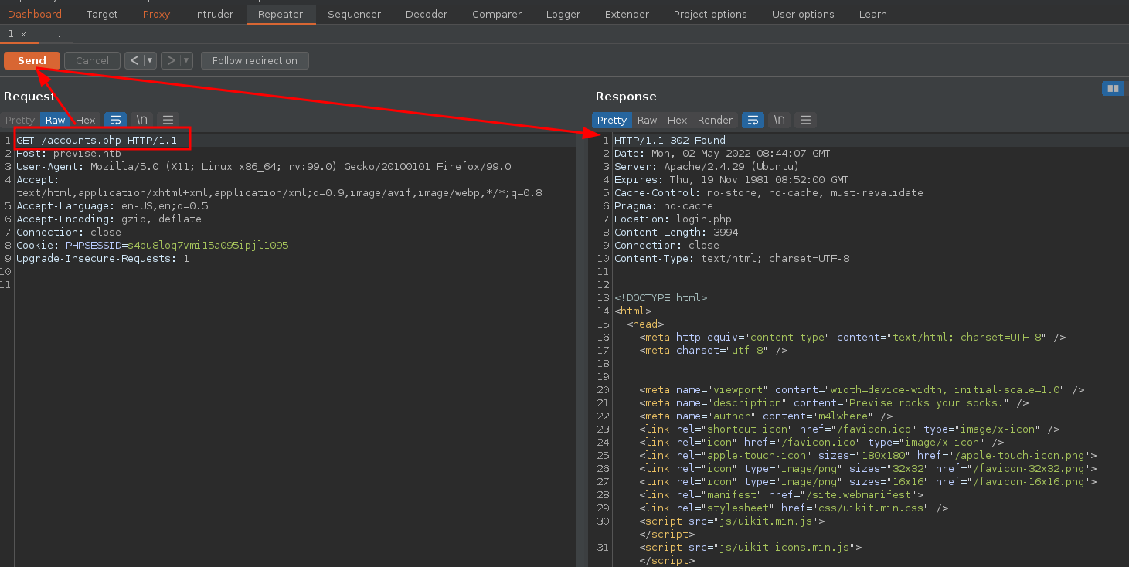Toggle word wrap in Response viewer
Viewport: 1129px width, 567px height.
(x=753, y=120)
